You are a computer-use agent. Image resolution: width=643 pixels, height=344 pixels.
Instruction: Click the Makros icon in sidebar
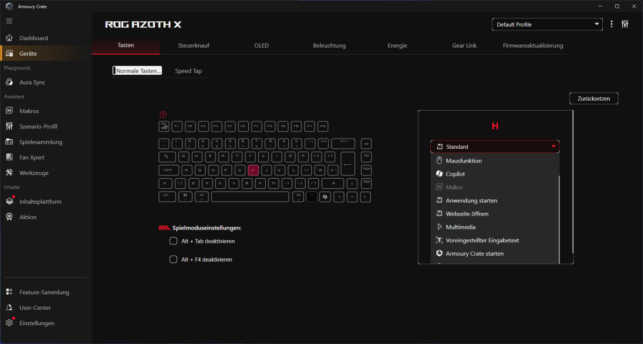pos(9,111)
